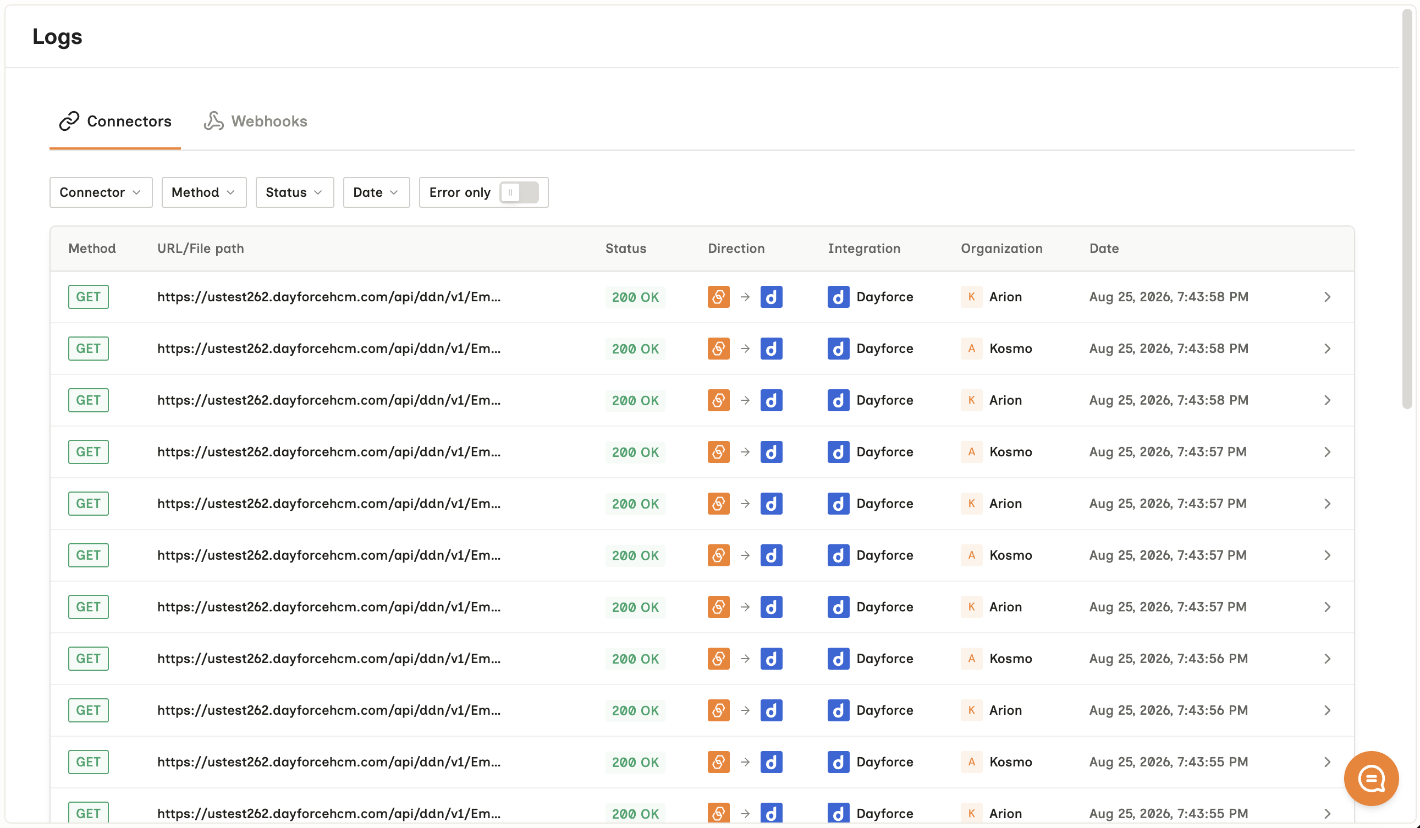Click Integration Dayforce logo in Kosmo 7:43:56 PM row
Viewport: 1420px width, 828px height.
click(838, 659)
